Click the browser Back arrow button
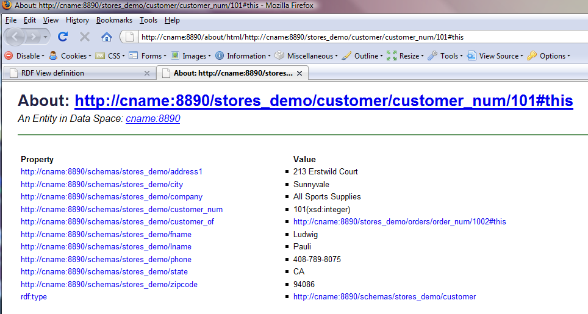This screenshot has height=314, width=588. click(15, 37)
